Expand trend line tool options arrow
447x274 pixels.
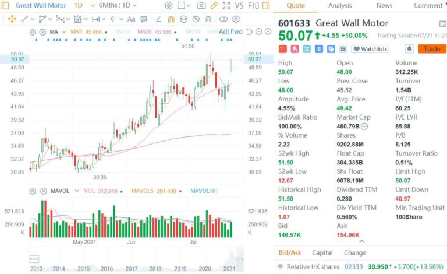[x=33, y=19]
